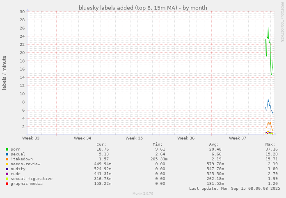Click the Avg: column header
286x198 pixels.
214,144
